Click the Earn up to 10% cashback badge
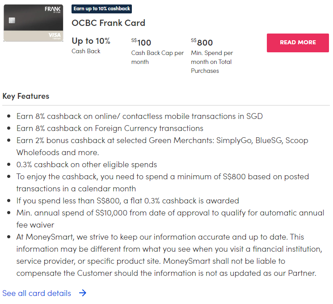 tap(101, 9)
